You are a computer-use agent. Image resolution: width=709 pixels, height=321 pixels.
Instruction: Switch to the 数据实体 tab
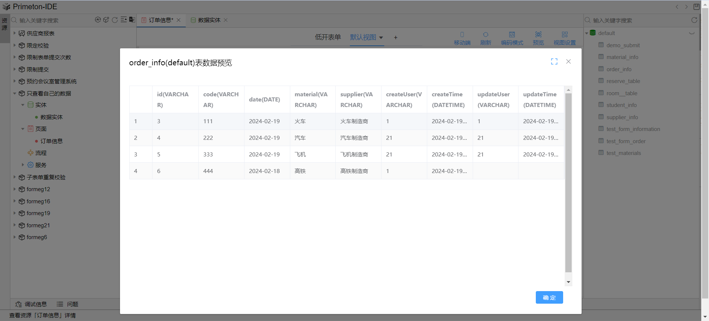(x=209, y=20)
